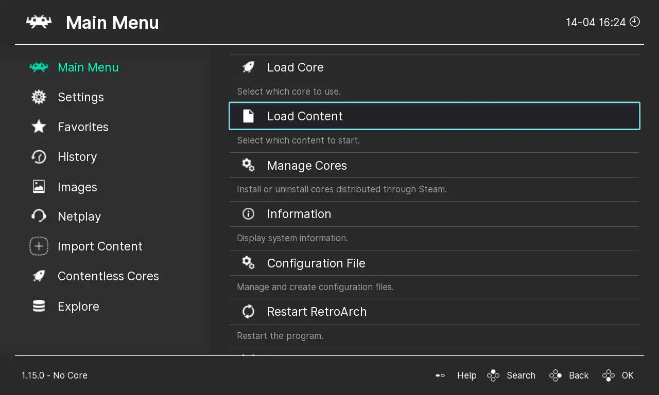This screenshot has height=395, width=659.
Task: Click the Favorites star icon in sidebar
Action: (39, 127)
